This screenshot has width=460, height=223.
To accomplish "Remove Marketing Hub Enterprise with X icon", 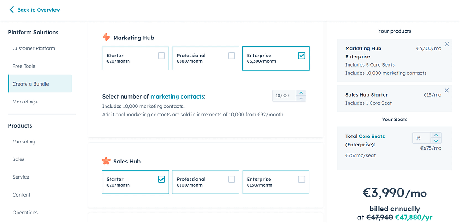I will [x=447, y=44].
